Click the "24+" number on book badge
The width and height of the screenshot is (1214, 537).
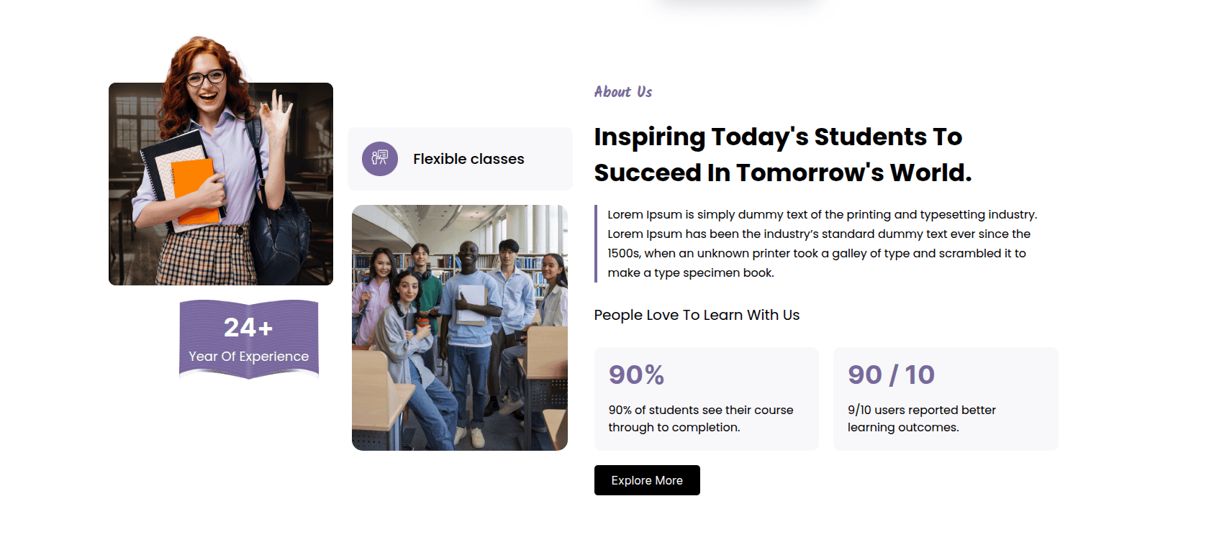[248, 328]
